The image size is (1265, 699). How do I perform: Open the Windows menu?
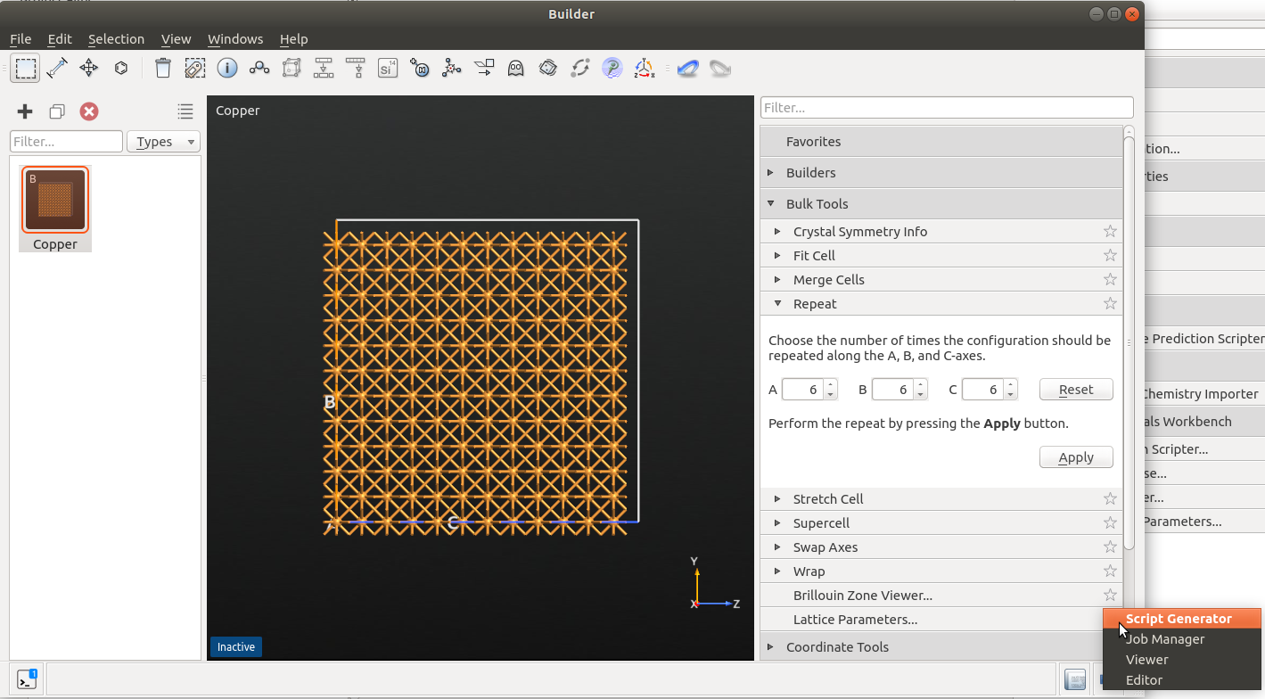pos(235,39)
